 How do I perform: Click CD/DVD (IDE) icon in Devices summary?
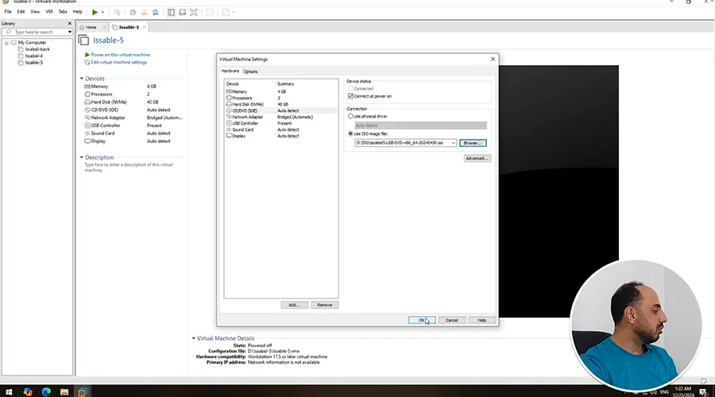pyautogui.click(x=87, y=110)
